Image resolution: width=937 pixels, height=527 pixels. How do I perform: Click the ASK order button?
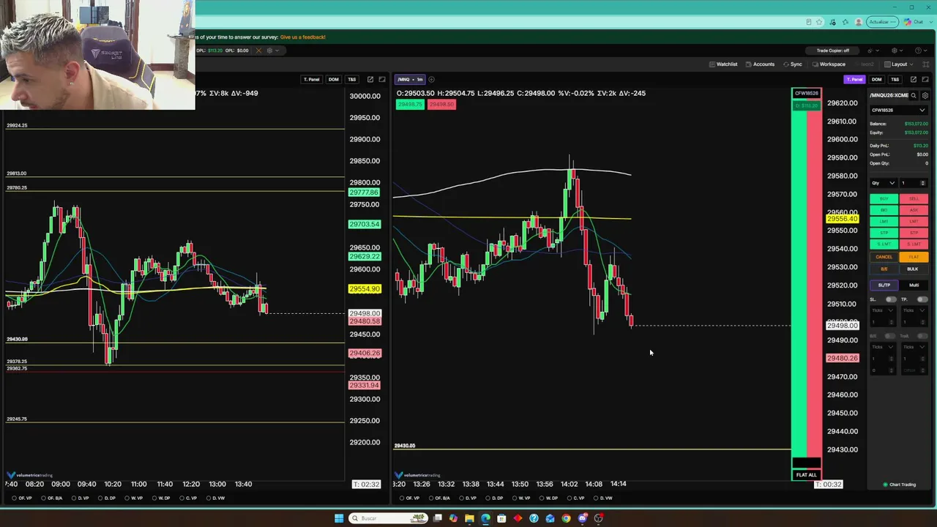(914, 210)
